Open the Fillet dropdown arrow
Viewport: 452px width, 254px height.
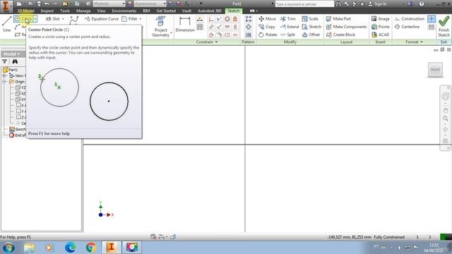[141, 19]
